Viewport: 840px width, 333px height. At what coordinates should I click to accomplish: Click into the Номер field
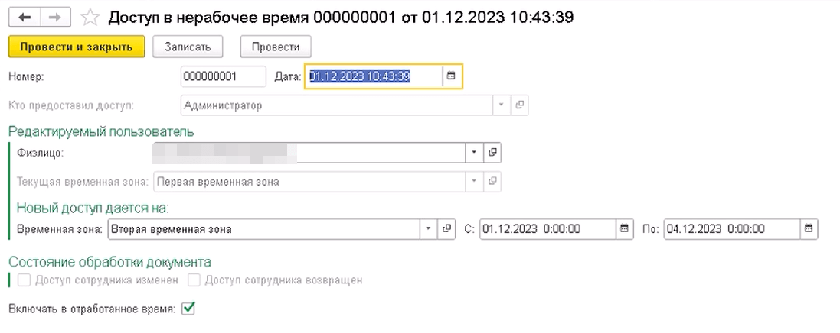pyautogui.click(x=222, y=76)
